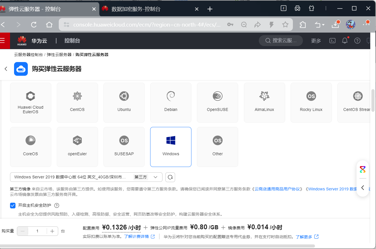Image resolution: width=376 pixels, height=249 pixels.
Task: Open the 云商店通用商品用户协议 link
Action: 277,189
